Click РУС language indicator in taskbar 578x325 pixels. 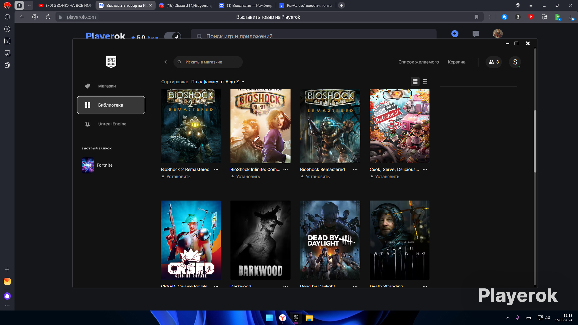[529, 318]
